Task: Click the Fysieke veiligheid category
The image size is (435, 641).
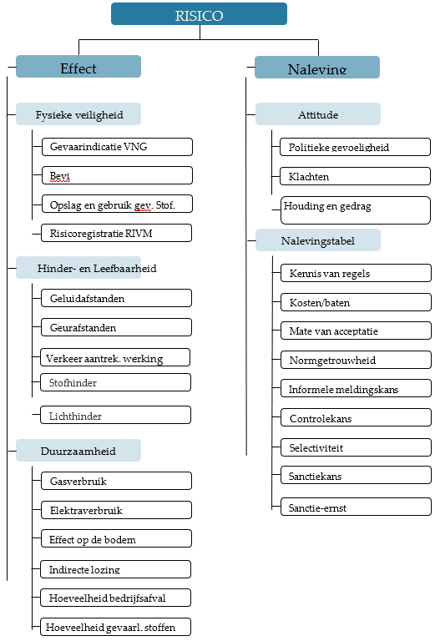Action: coord(78,114)
